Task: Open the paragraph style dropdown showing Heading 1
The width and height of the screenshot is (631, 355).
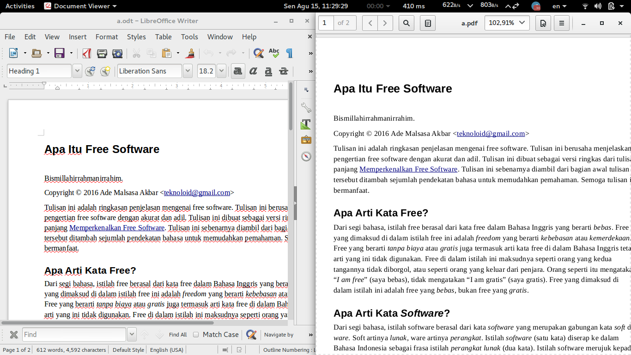Action: click(x=78, y=71)
